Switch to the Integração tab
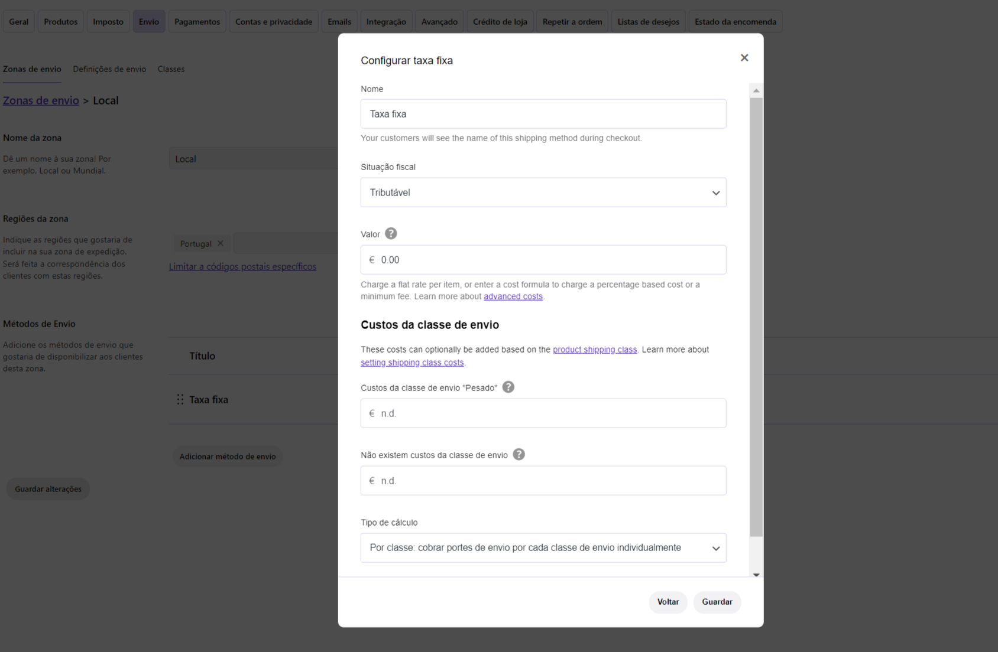 point(386,22)
